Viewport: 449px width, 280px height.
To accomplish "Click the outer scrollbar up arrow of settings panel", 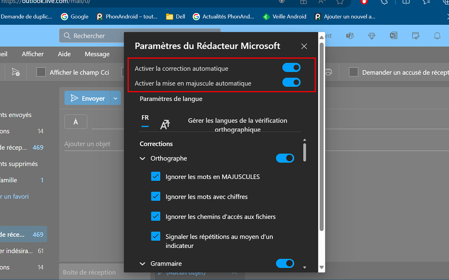I will click(x=321, y=37).
